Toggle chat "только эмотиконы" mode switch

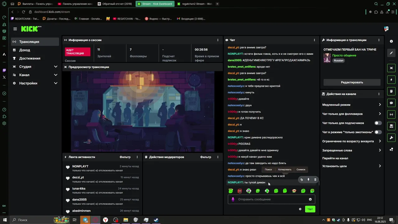(x=378, y=132)
